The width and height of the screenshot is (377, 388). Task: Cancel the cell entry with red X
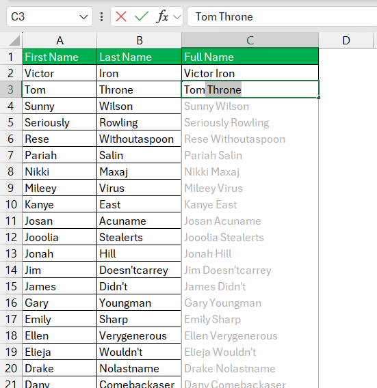point(121,17)
